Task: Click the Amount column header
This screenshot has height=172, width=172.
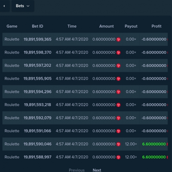Action: pos(106,26)
